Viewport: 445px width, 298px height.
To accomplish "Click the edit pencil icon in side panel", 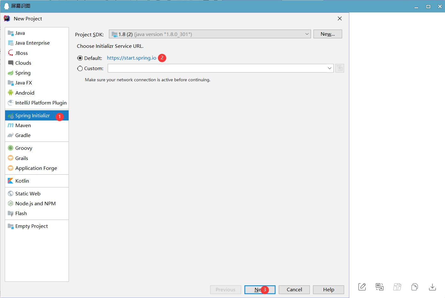I will [362, 287].
